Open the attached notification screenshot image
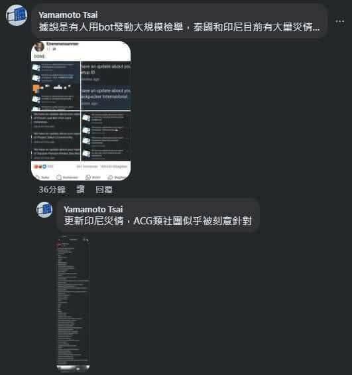Image resolution: width=352 pixels, height=375 pixels. coord(81,111)
